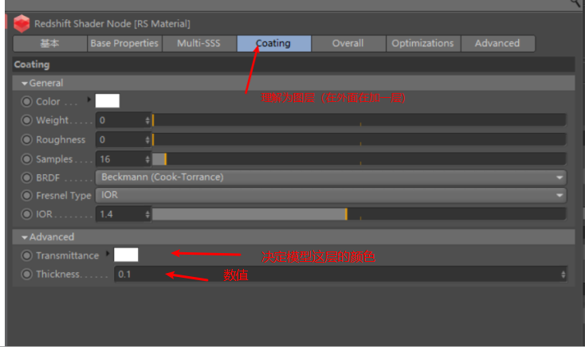Go to the Advanced tab
Image resolution: width=585 pixels, height=347 pixels.
coord(498,43)
